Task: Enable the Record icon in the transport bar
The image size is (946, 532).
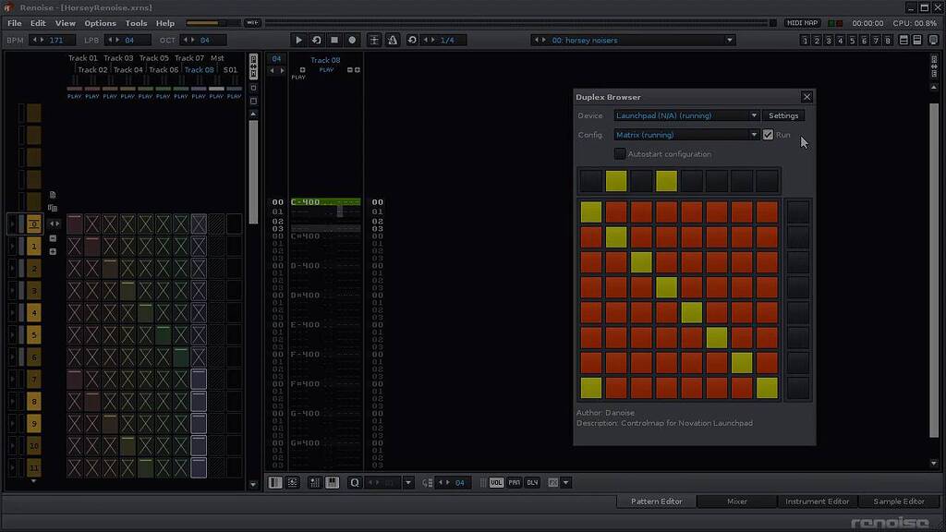Action: 352,40
